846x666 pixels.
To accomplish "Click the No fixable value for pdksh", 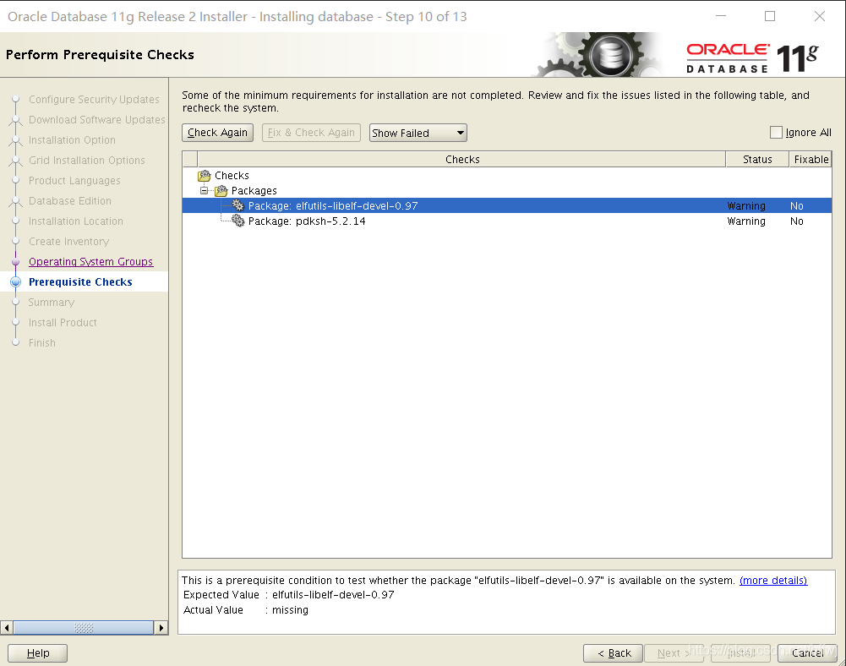I will (x=797, y=221).
